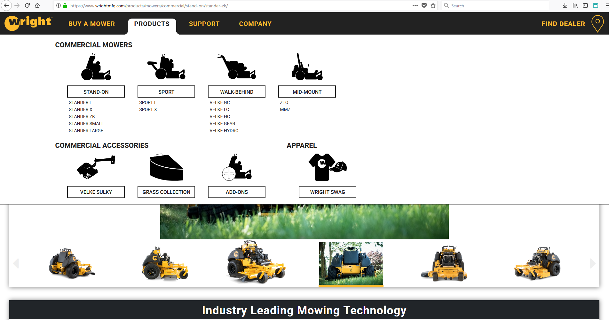Viewport: 609px width, 320px height.
Task: Click the green padlock site security icon
Action: pyautogui.click(x=65, y=5)
